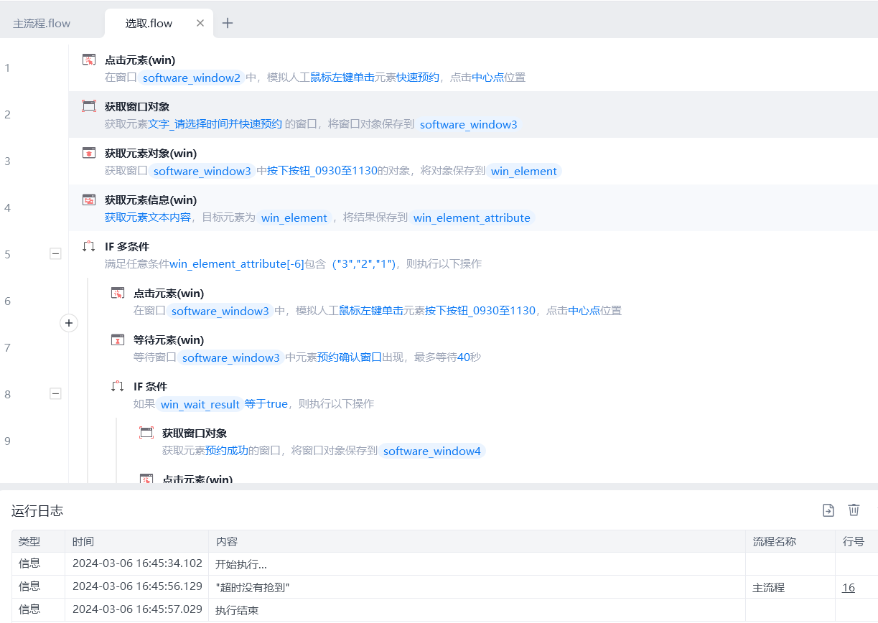Click 等于true link in step 8
This screenshot has height=623, width=878.
266,404
